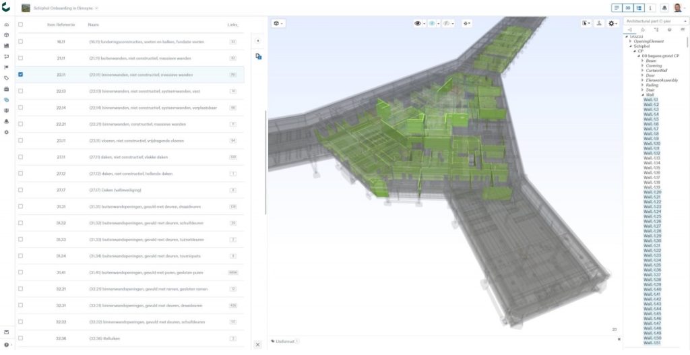Image resolution: width=690 pixels, height=355 pixels.
Task: Sort by Naam column header
Action: tap(93, 25)
